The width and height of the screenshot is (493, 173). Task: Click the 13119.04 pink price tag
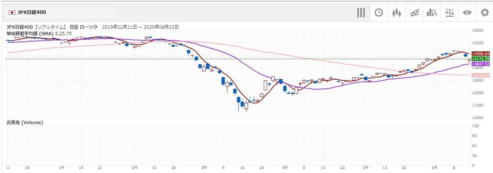480,75
